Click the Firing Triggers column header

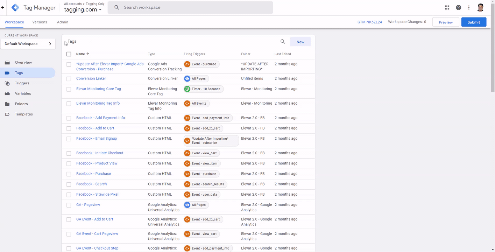(195, 54)
